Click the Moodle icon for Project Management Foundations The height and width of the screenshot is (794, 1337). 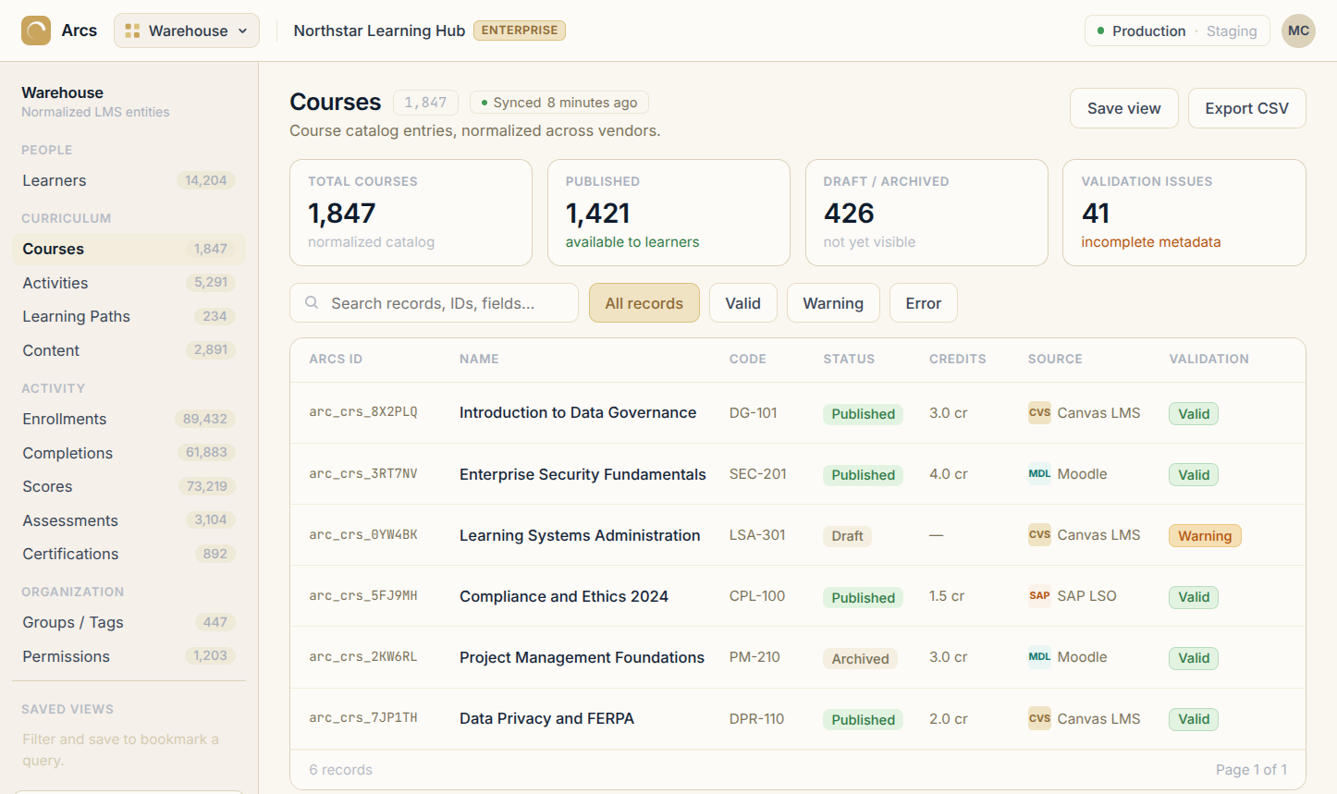click(1039, 656)
